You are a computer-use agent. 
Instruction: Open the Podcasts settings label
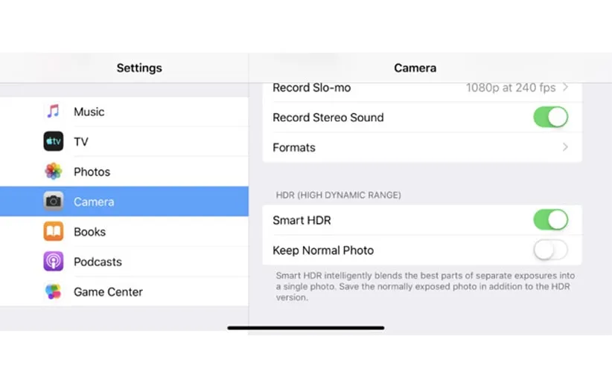click(98, 262)
